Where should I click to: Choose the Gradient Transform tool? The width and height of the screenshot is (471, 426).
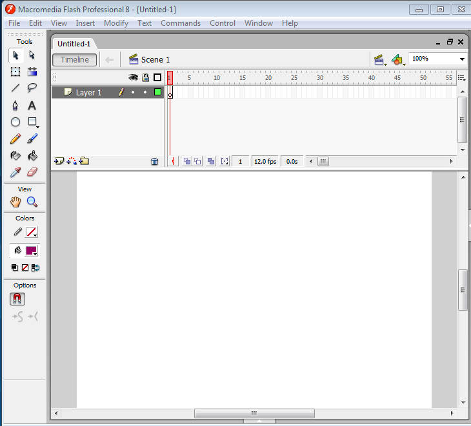click(32, 72)
